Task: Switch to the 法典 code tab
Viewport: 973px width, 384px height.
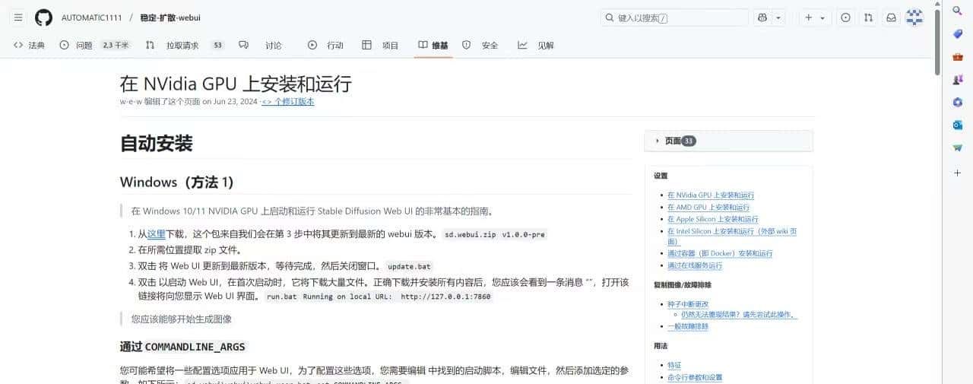Action: [30, 46]
